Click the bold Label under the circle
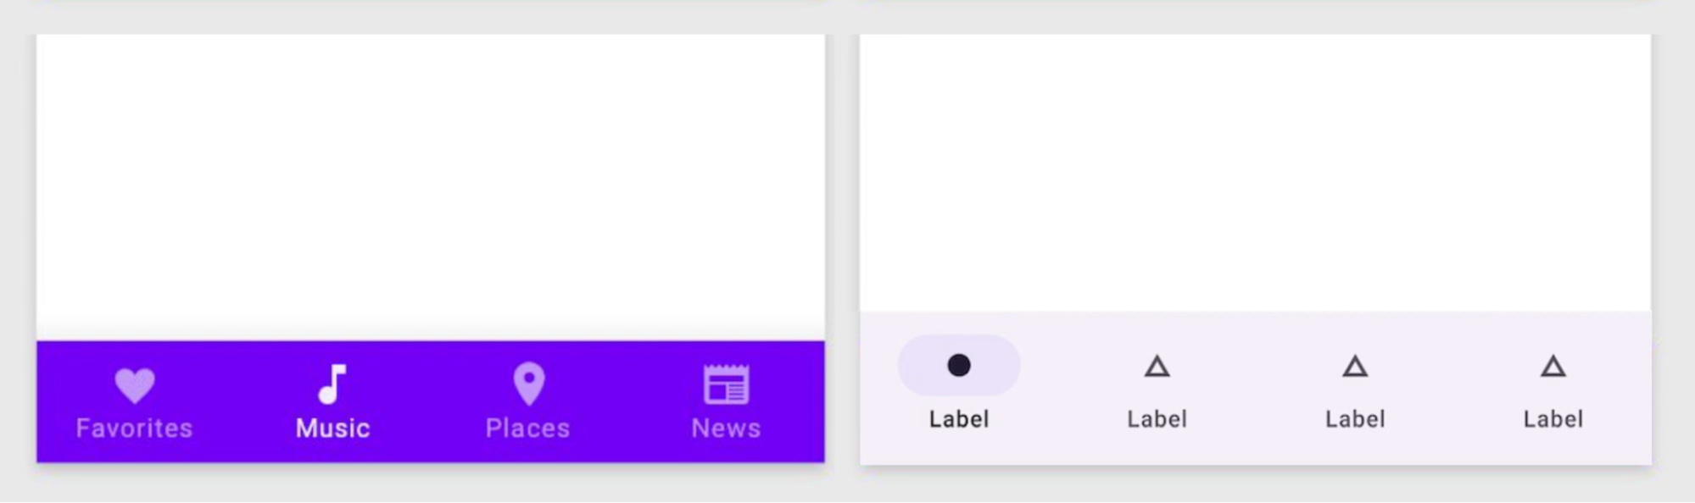 click(959, 419)
